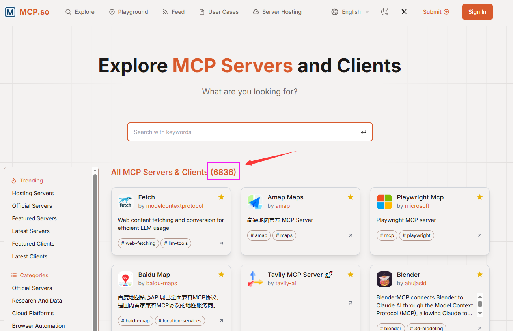
Task: Click the enter arrow icon in search box
Action: tap(363, 132)
